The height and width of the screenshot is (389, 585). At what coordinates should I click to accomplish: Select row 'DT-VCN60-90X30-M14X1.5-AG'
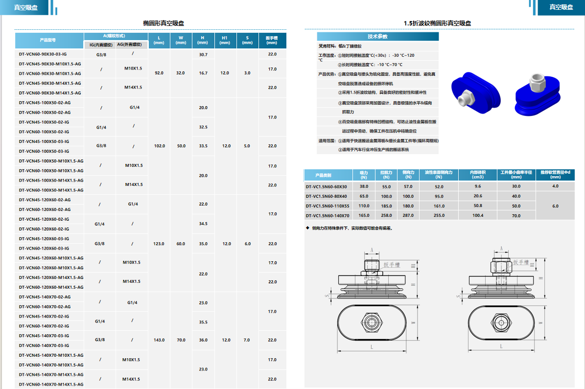click(x=49, y=93)
